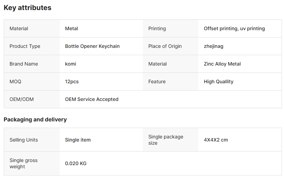The height and width of the screenshot is (179, 284).
Task: Click the Product Type label
Action: point(25,46)
